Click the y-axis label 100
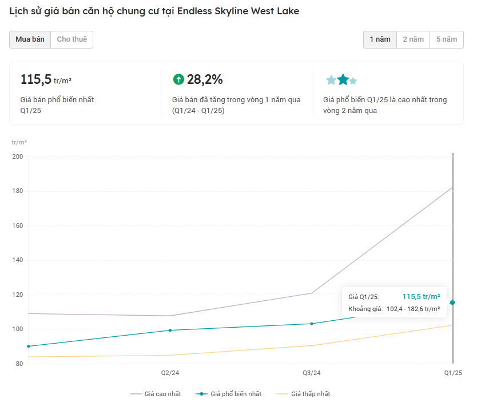This screenshot has height=407, width=477. (18, 329)
